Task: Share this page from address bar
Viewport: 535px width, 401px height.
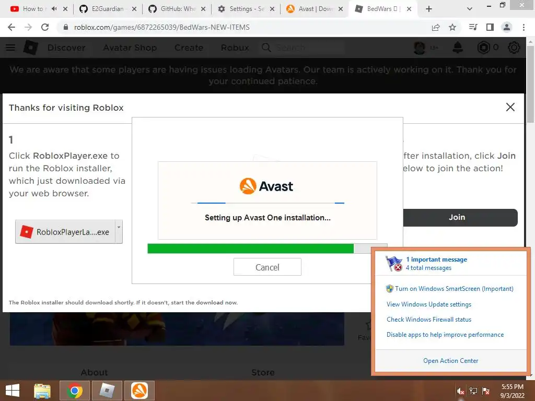Action: coord(436,27)
